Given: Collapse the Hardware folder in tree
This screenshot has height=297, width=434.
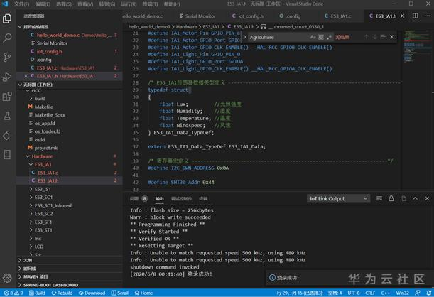Looking at the screenshot, I should pos(41,156).
